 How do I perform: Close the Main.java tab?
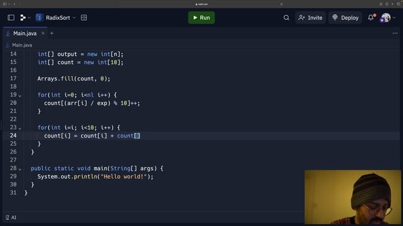tap(43, 33)
